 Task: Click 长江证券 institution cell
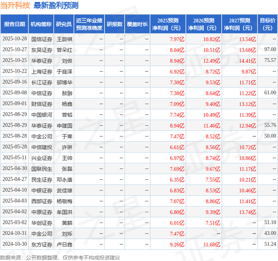pos(42,83)
